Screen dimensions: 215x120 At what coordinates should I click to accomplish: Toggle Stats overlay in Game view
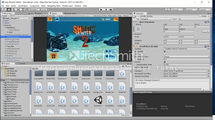pos(120,16)
